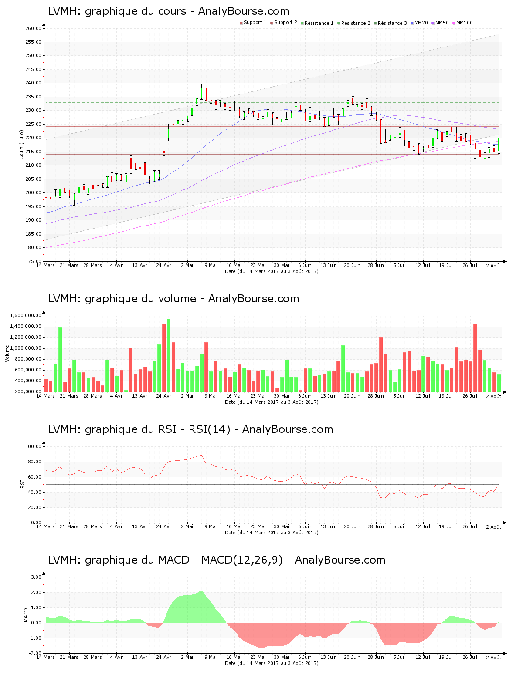Select the "Support 2" legend label
Viewport: 523px width, 675px height.
point(285,23)
